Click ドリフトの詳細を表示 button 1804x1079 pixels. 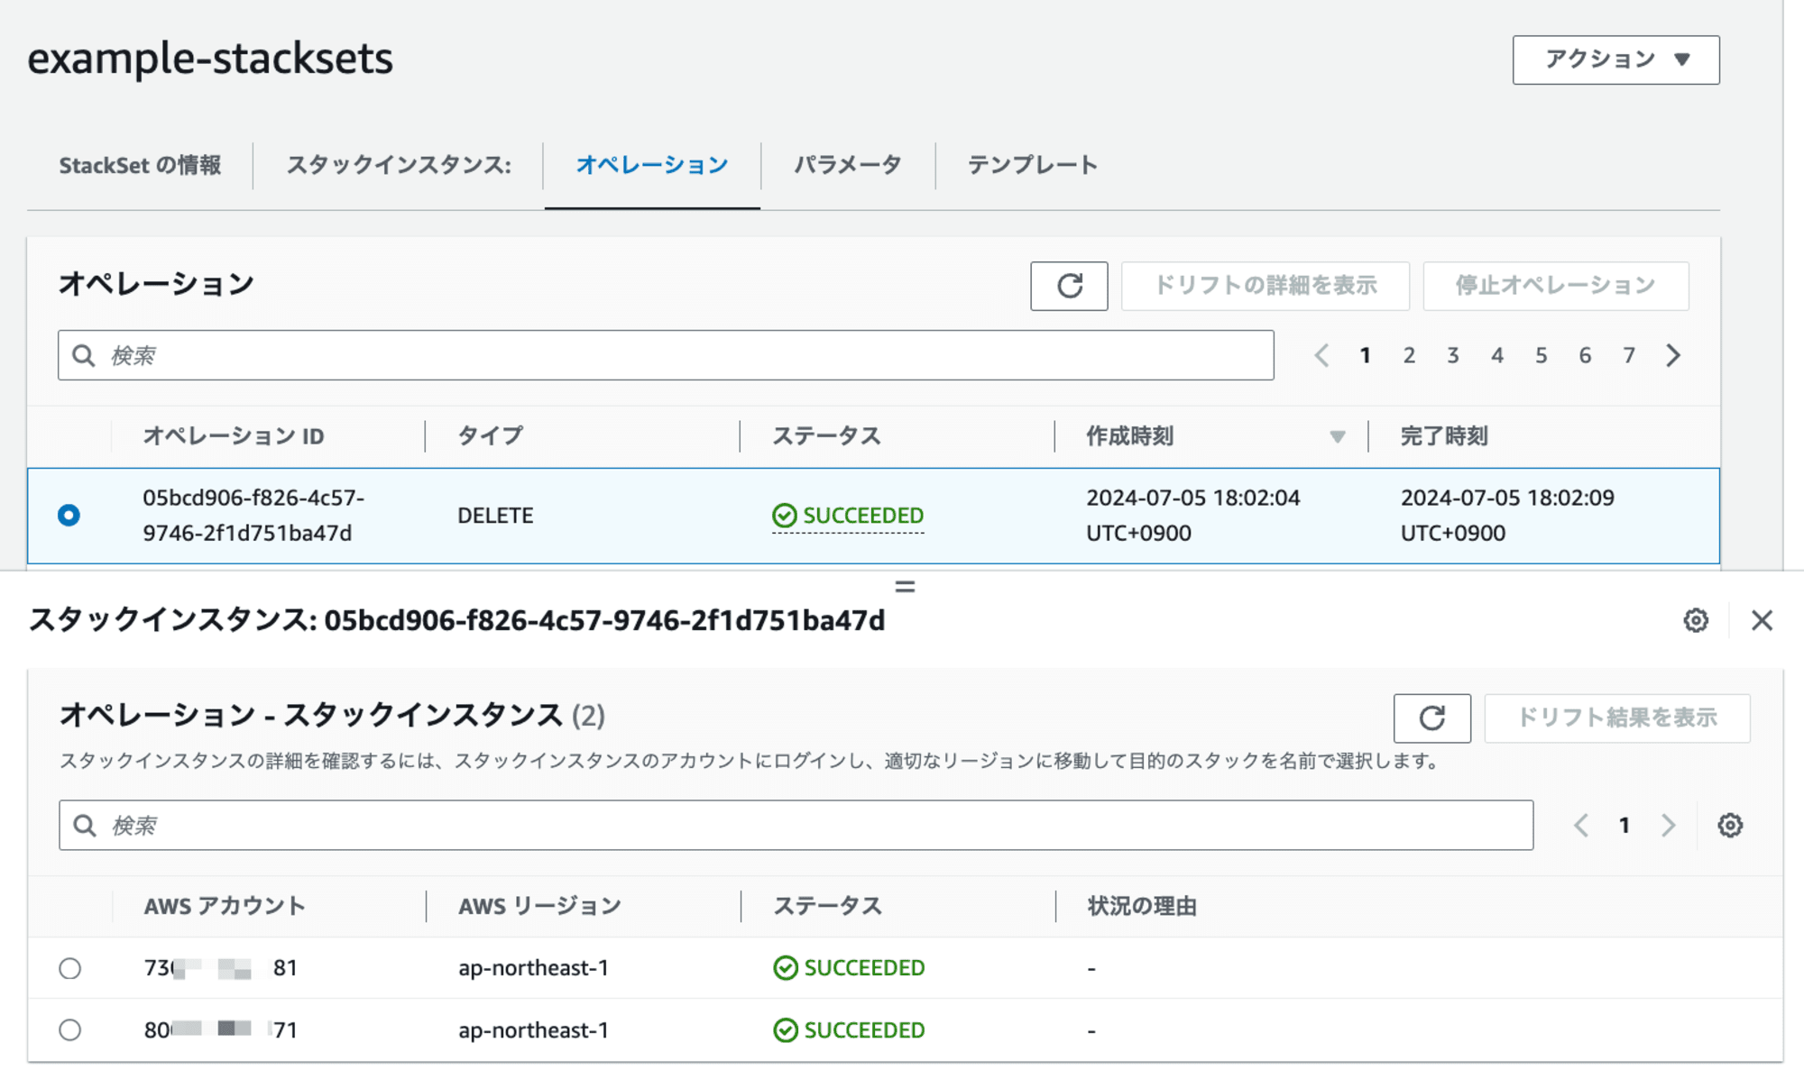tap(1265, 286)
